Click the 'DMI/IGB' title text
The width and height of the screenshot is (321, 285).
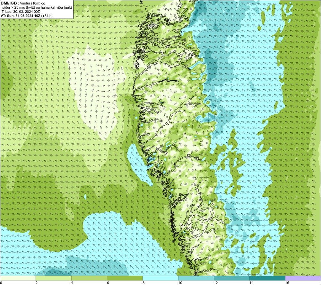9,3
